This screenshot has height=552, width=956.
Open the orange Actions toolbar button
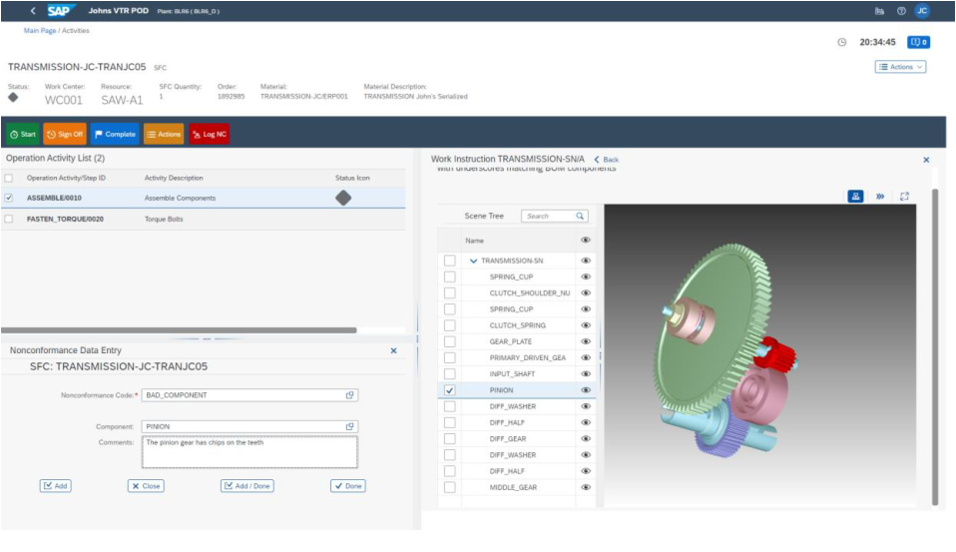(x=164, y=134)
